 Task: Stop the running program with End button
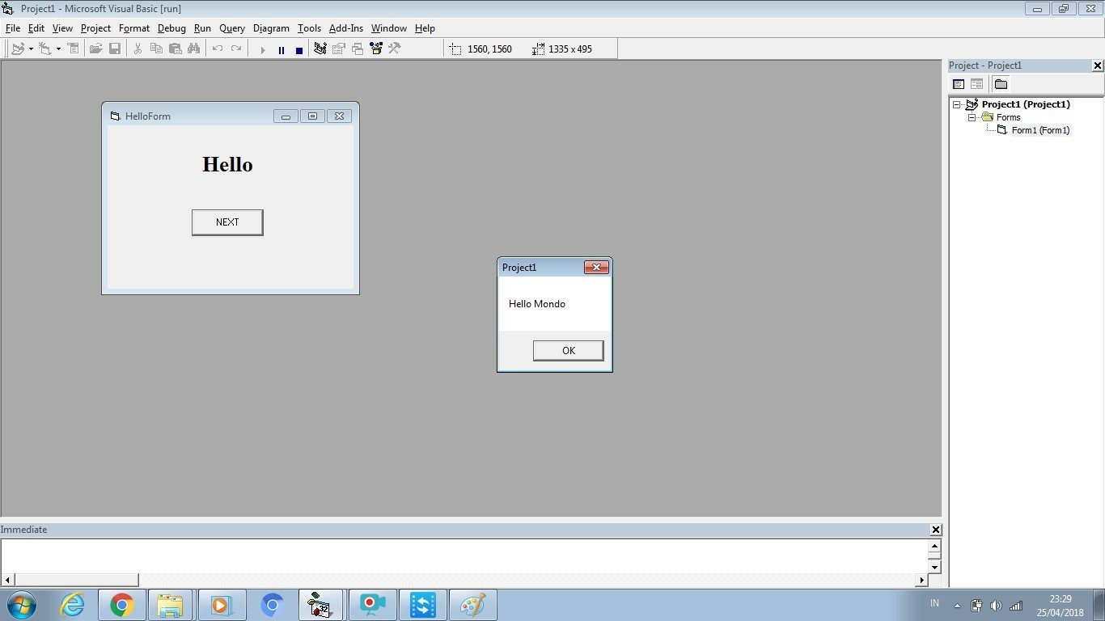click(x=299, y=50)
